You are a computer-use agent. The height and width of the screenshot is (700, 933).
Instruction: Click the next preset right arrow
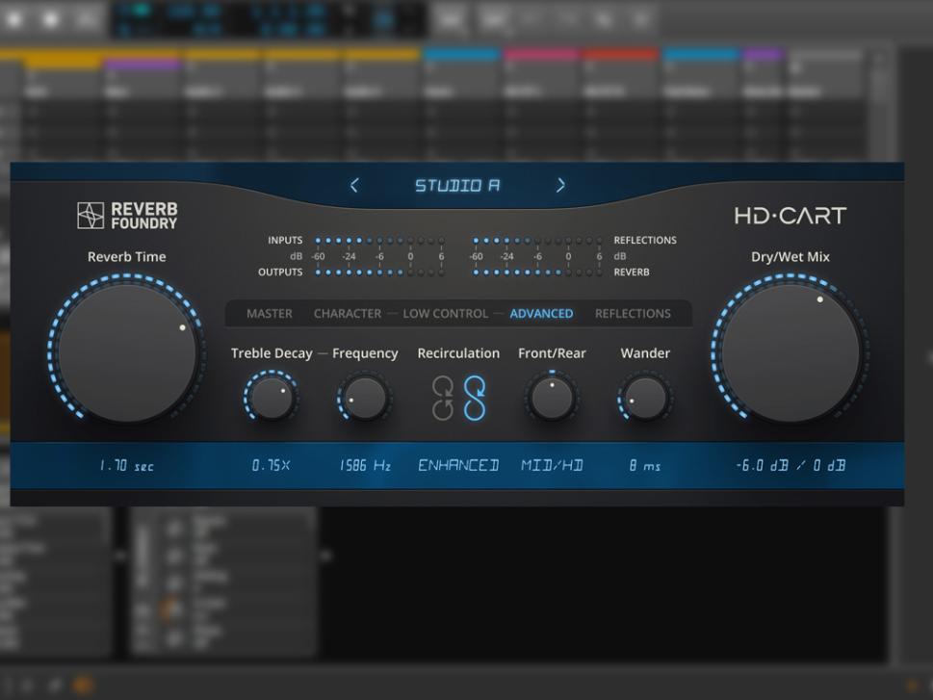coord(561,186)
